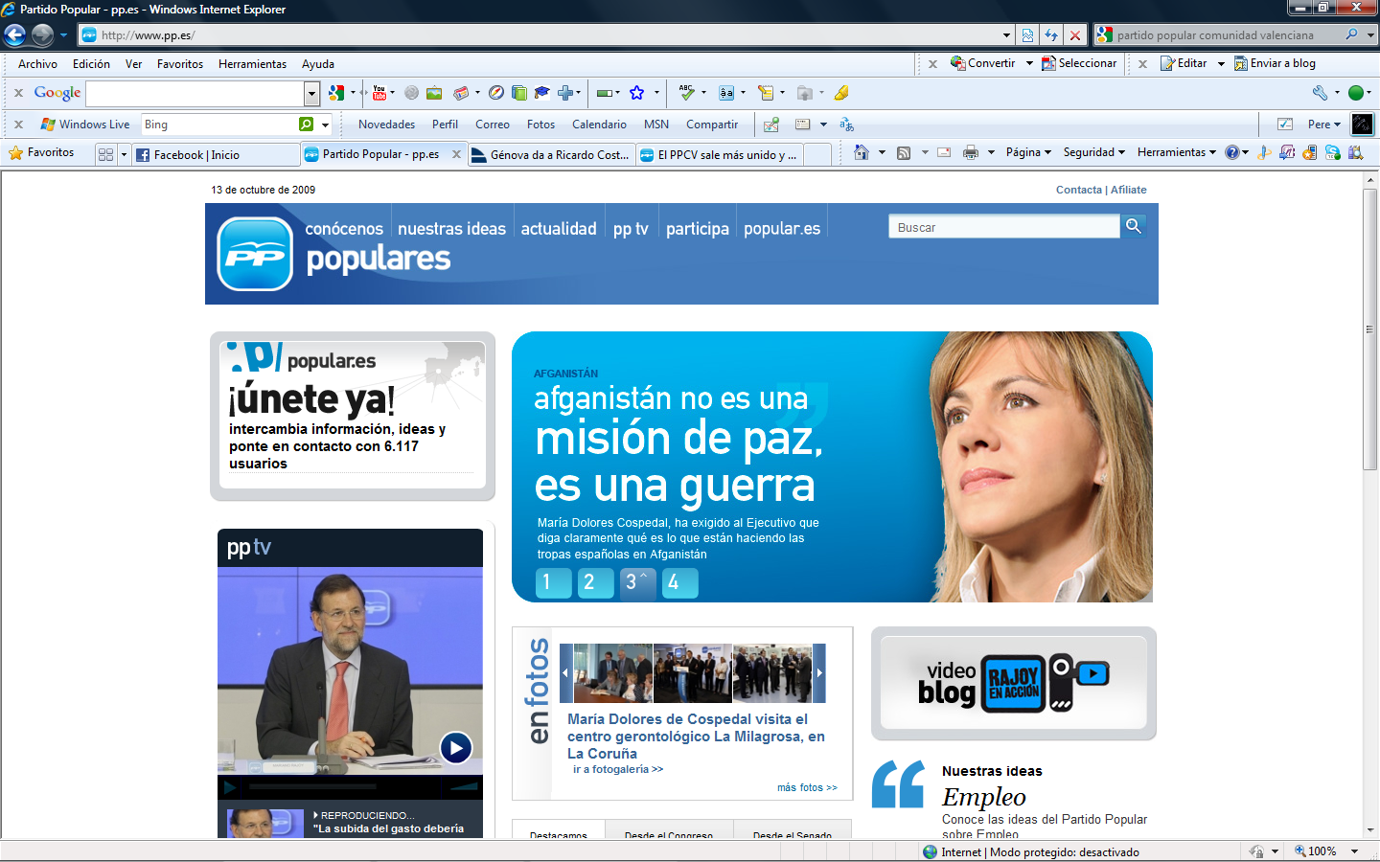
Task: Click the right arrow of en fotos gallery
Action: click(x=819, y=673)
